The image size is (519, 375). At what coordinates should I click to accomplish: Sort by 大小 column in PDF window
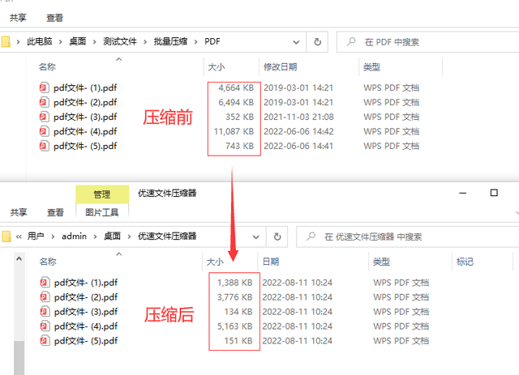coord(217,67)
